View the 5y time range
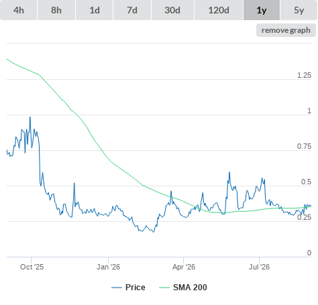The width and height of the screenshot is (318, 305). click(299, 10)
